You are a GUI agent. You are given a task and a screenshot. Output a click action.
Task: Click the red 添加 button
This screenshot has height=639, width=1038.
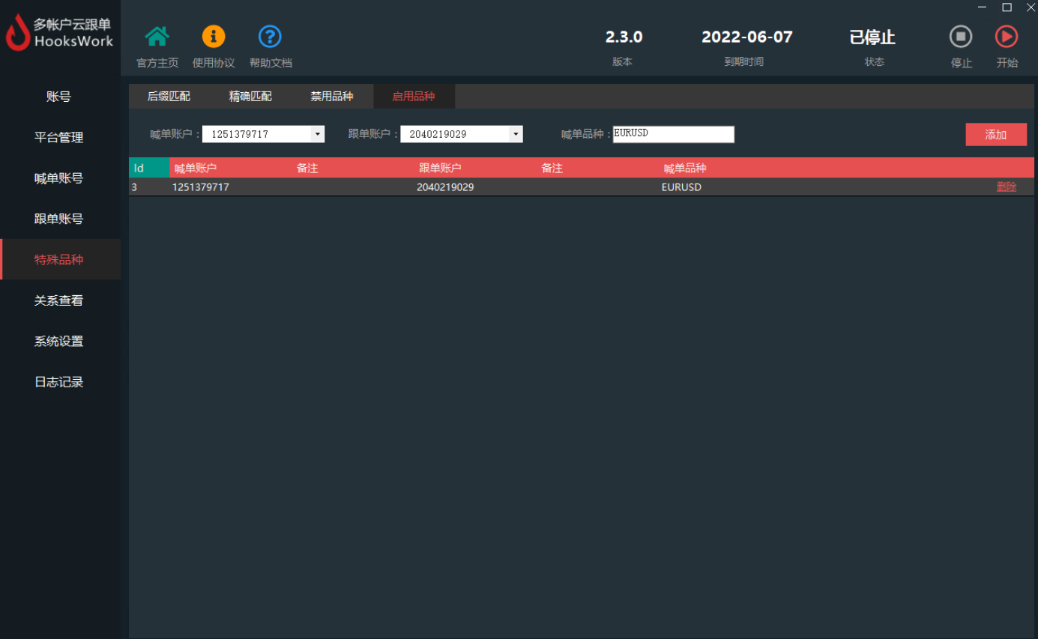pos(995,135)
